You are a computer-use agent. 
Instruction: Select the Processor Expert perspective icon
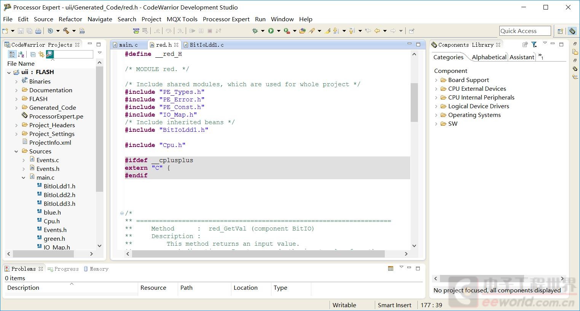[572, 31]
